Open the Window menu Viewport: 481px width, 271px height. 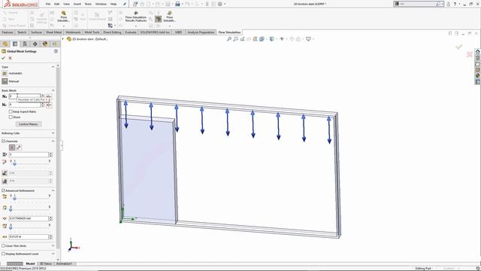coord(101,4)
